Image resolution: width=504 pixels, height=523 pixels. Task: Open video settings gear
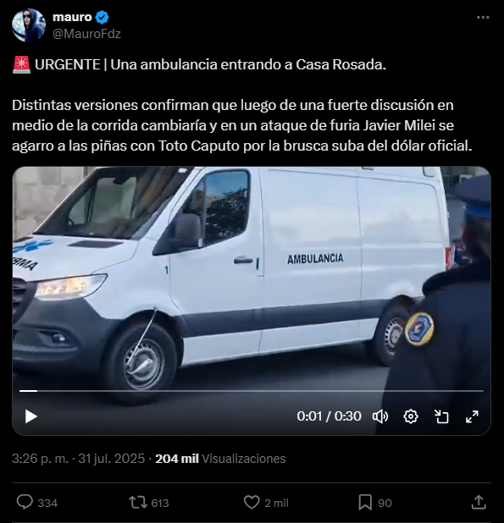pos(411,416)
